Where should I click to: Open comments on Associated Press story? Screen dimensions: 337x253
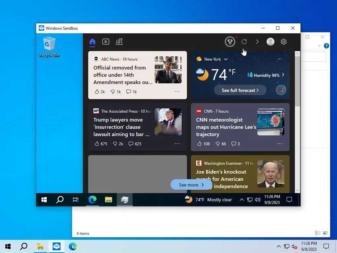click(x=135, y=144)
